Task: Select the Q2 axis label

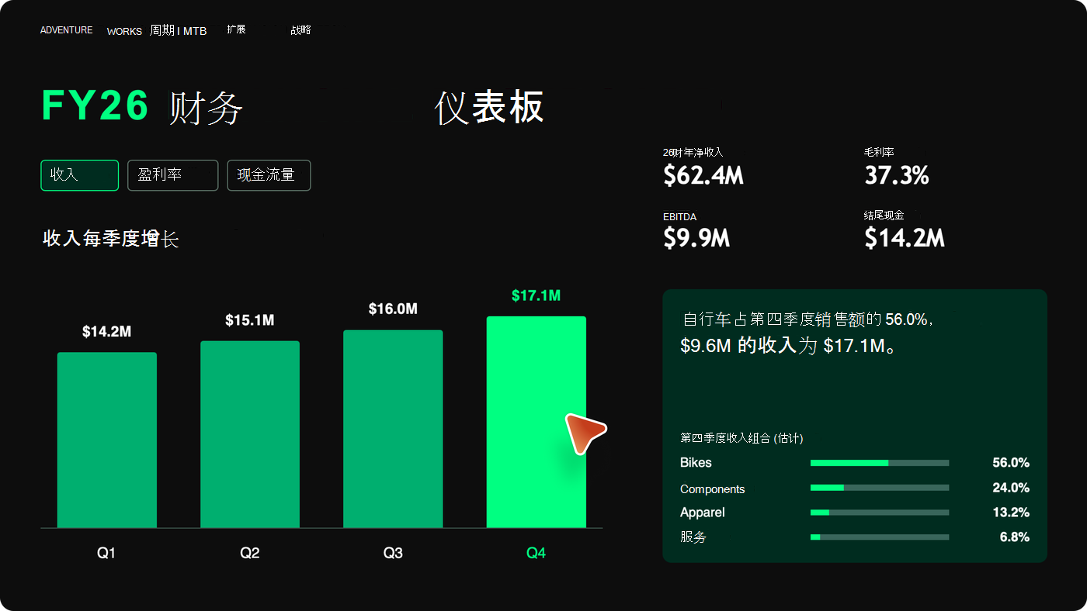Action: click(250, 553)
